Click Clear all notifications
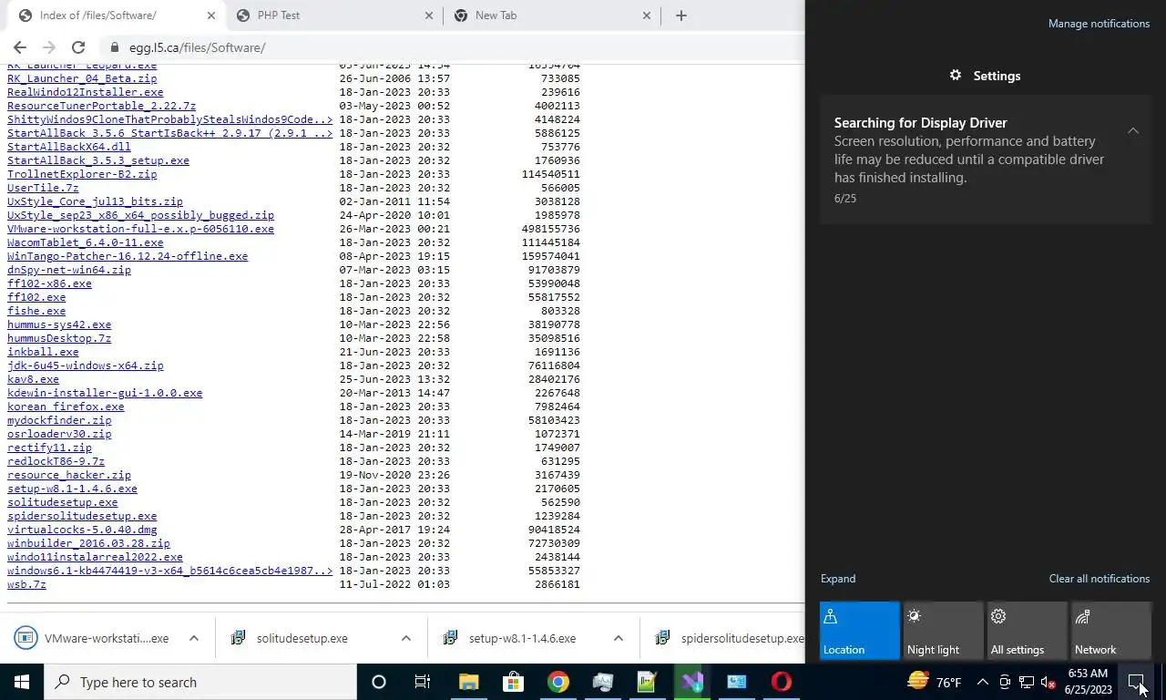1166x700 pixels. [x=1099, y=579]
